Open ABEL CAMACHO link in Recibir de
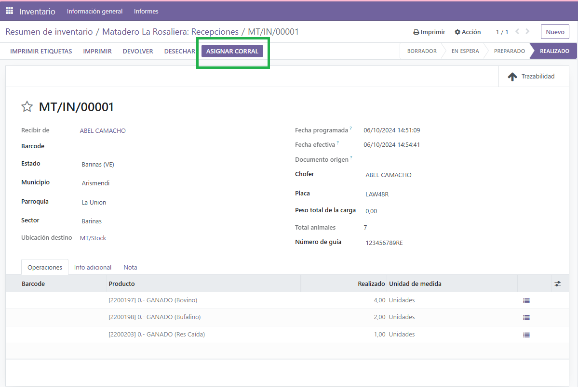The image size is (578, 387). click(103, 131)
